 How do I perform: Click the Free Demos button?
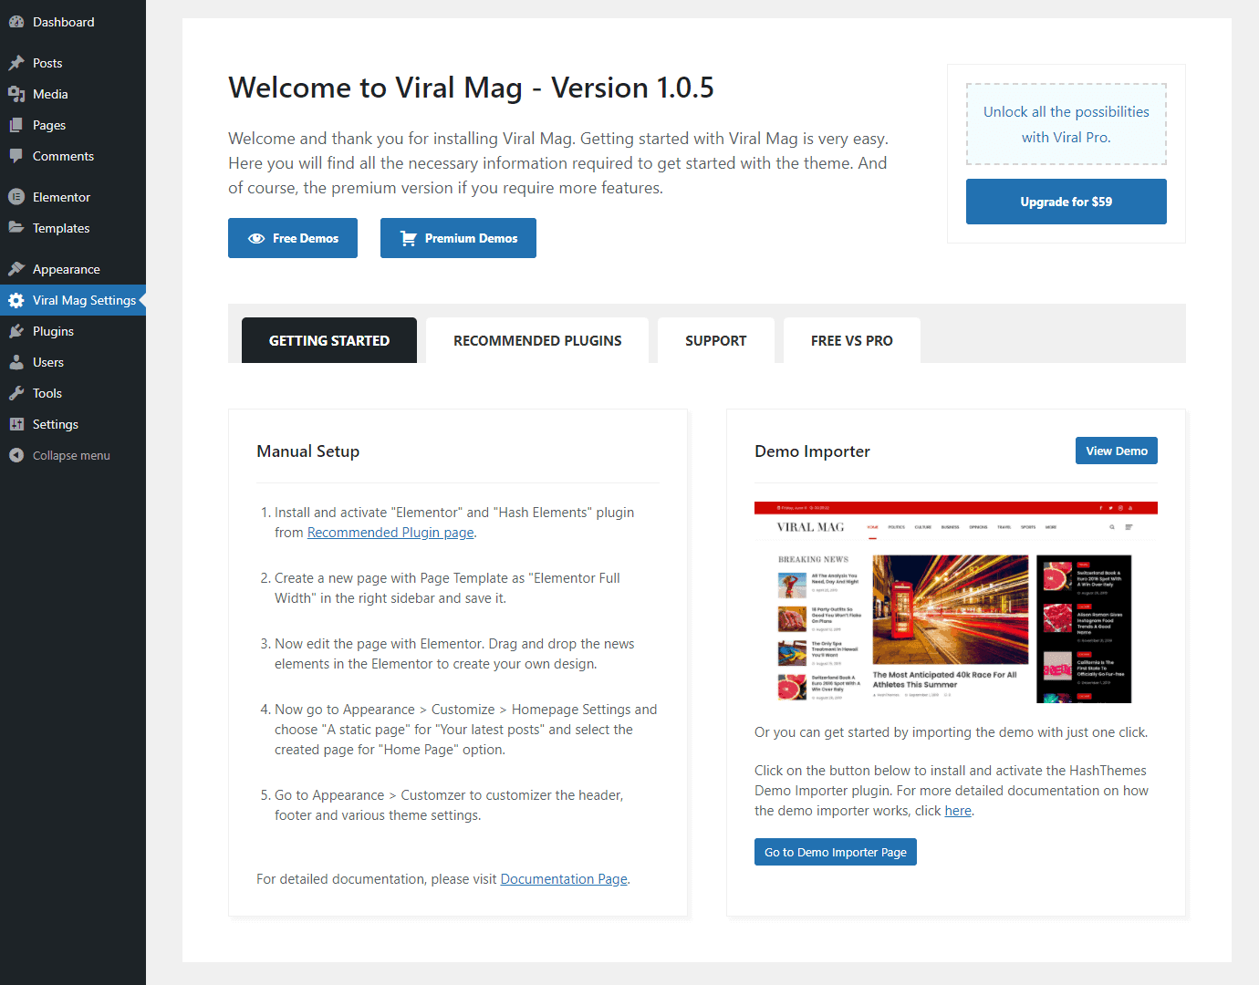tap(293, 238)
